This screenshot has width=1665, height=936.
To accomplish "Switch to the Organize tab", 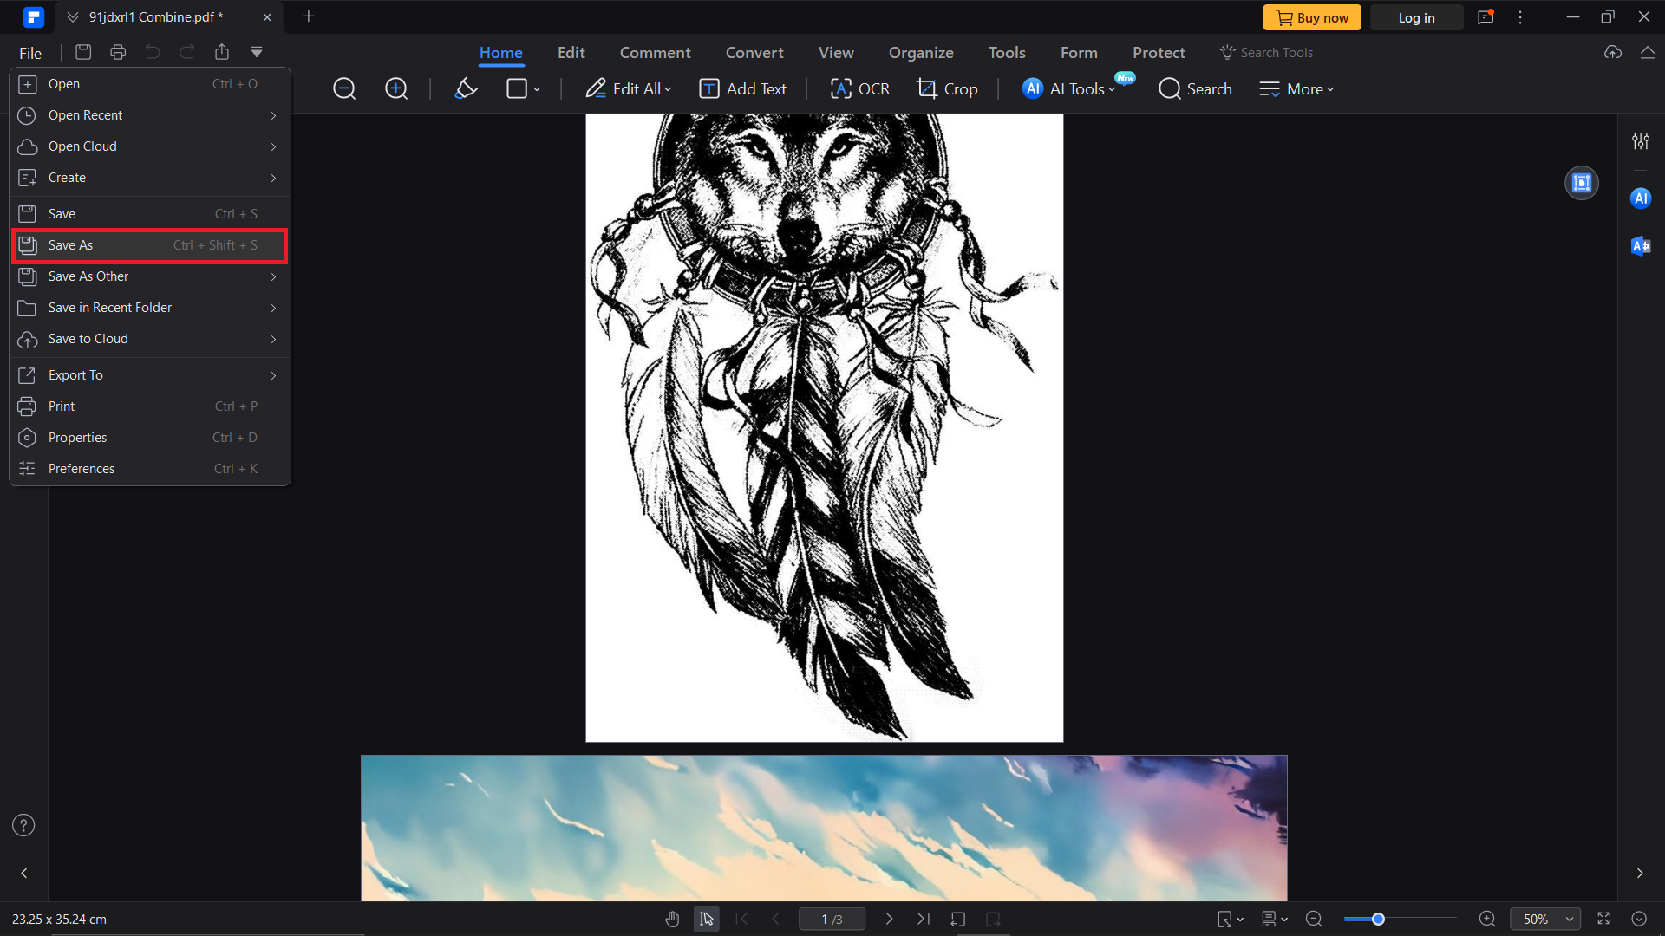I will coord(920,53).
